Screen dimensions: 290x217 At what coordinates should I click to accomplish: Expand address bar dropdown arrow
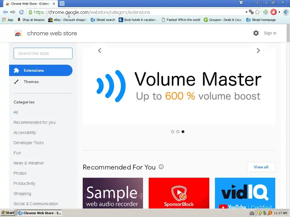click(246, 12)
